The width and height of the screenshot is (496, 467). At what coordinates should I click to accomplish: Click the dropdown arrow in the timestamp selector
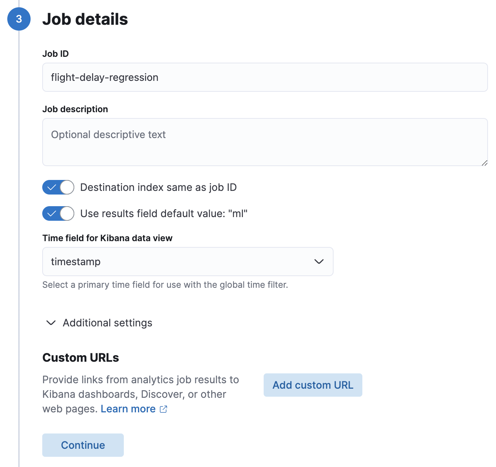(x=319, y=262)
